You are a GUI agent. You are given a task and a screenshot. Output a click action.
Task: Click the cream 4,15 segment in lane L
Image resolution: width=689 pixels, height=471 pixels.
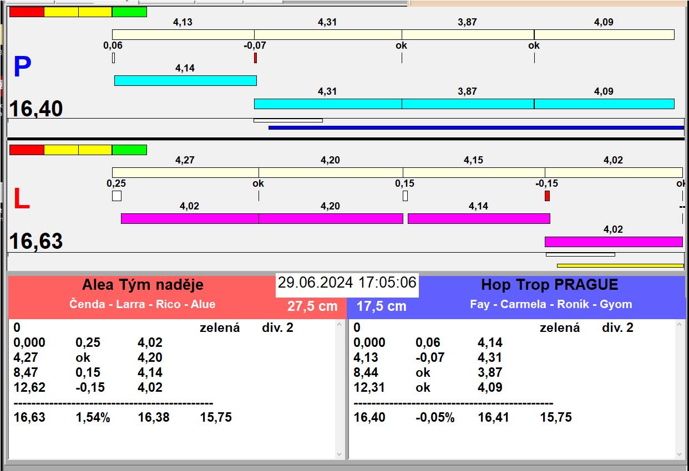tap(474, 173)
